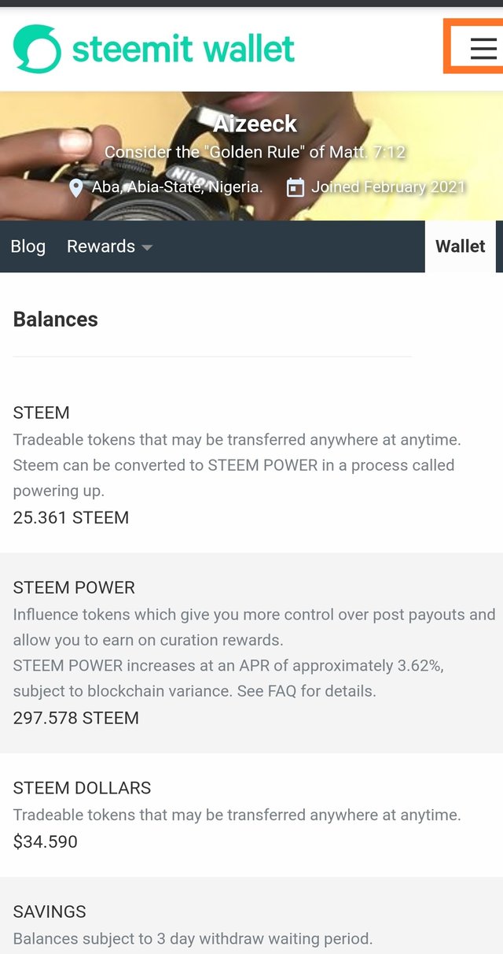Click the location pin icon

click(x=76, y=188)
